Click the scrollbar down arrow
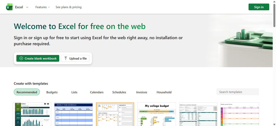Screen dimensions: 276x126 click(274, 124)
